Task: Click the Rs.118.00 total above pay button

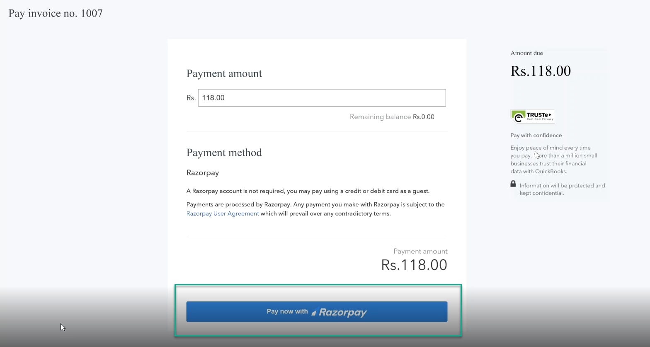Action: 414,265
